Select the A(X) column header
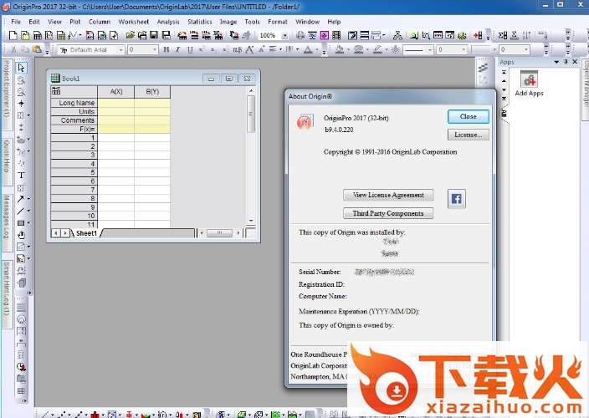Screen dimensions: 589x418 116,91
